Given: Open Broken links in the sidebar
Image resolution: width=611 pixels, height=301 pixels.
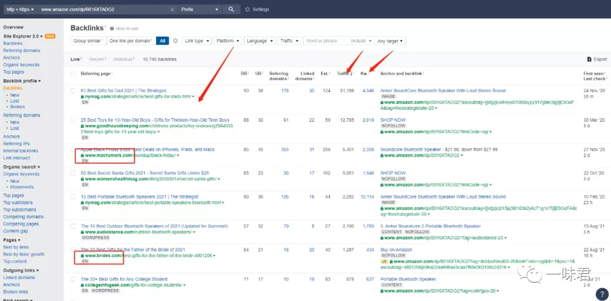Looking at the screenshot, I should (x=16, y=291).
